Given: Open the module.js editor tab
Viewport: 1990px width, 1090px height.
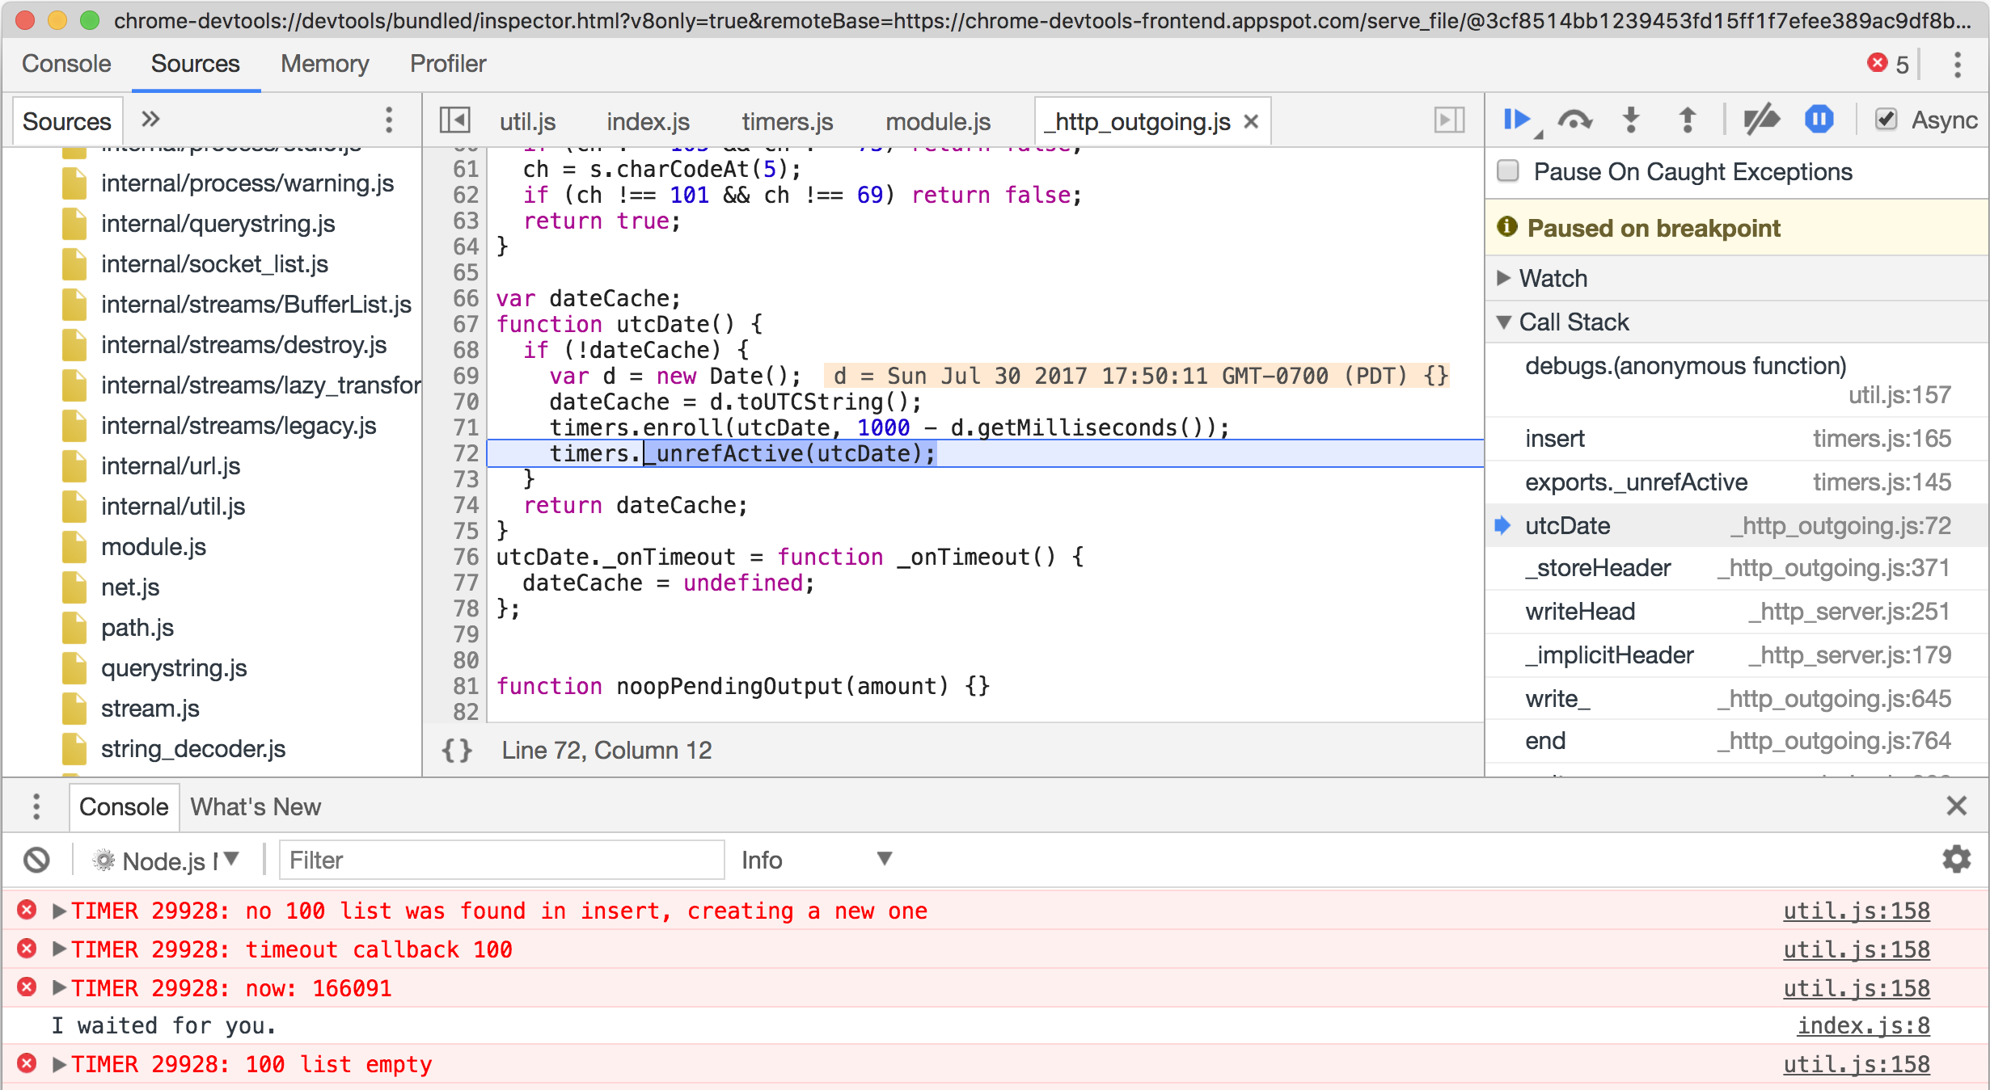Looking at the screenshot, I should click(938, 121).
